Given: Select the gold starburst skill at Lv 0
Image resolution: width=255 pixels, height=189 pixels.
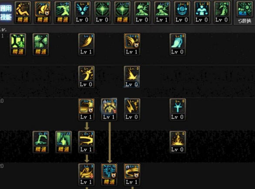Looking at the screenshot, I should click(x=132, y=77).
